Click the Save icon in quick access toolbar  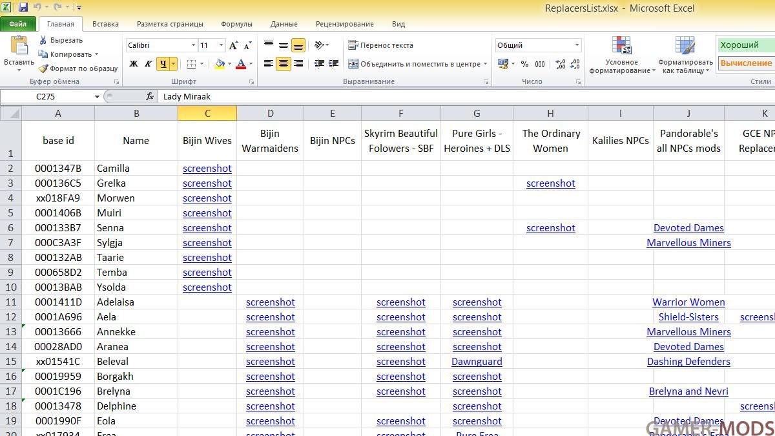23,8
